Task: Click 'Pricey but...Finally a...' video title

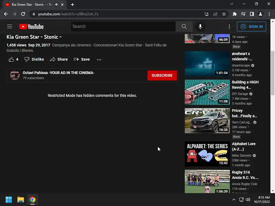Action: pyautogui.click(x=244, y=113)
